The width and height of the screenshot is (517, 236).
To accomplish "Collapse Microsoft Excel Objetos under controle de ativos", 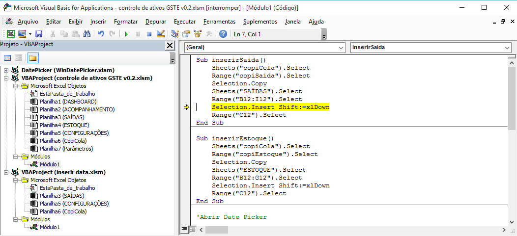I will tap(15, 86).
